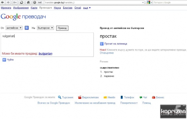187x119 pixels.
Task: Open the английски source language dropdown
Action: 14,28
